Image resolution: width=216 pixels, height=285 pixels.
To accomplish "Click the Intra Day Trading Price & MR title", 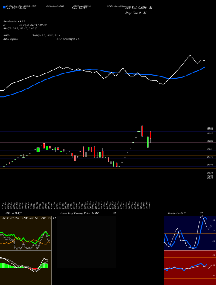I will click(79, 213).
